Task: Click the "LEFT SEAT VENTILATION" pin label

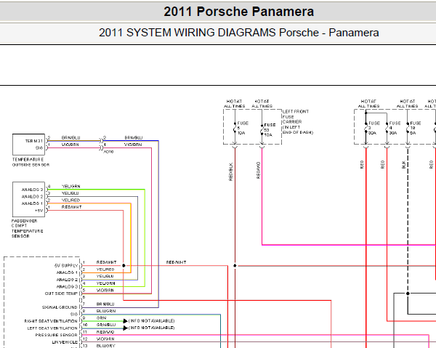Action: tap(52, 328)
